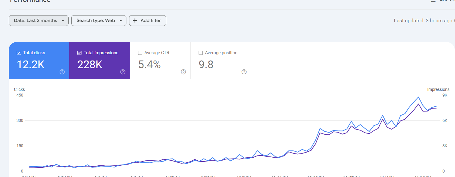Click the Impressions axis label on the chart
This screenshot has width=455, height=177.
point(438,89)
